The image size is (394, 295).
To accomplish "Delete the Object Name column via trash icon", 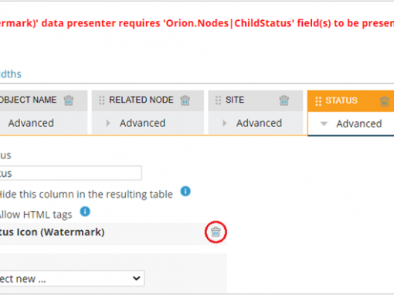I will coord(69,100).
